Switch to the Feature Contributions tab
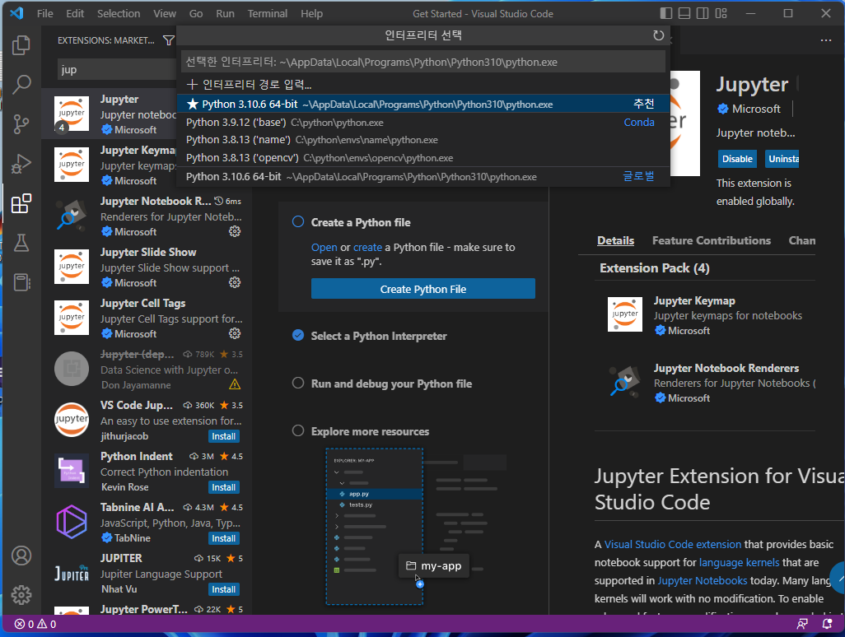Viewport: 845px width, 637px height. coord(712,240)
